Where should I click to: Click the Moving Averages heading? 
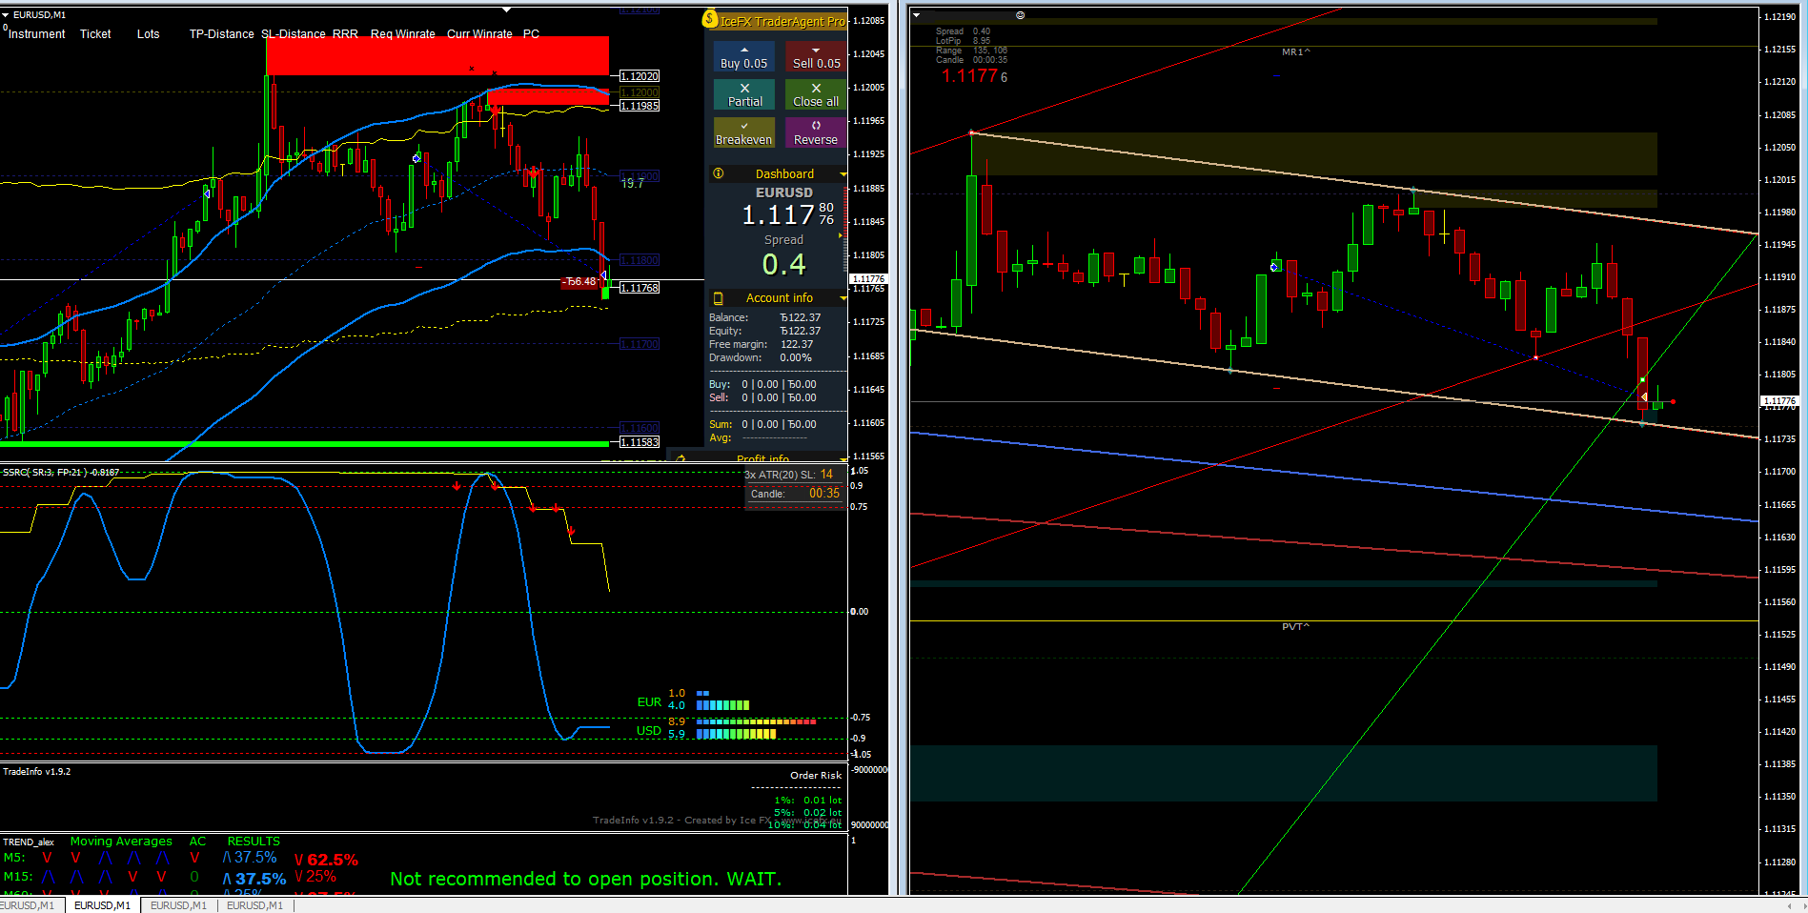pyautogui.click(x=121, y=841)
